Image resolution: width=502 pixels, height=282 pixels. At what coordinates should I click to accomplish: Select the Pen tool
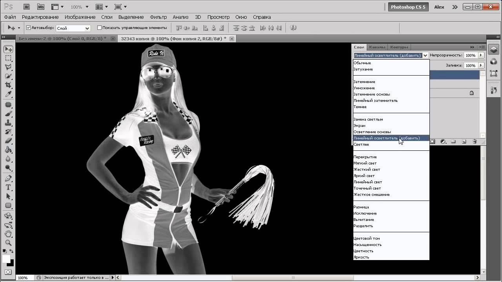click(8, 178)
